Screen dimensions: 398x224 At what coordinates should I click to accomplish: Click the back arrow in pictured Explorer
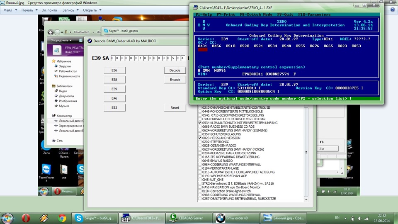[51, 32]
